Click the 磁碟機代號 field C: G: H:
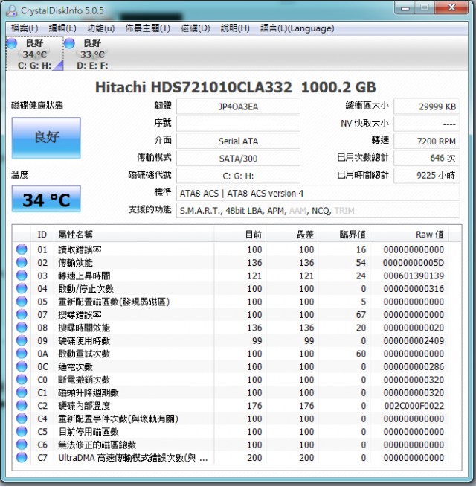Screen dimensions: 476x487 (x=238, y=176)
